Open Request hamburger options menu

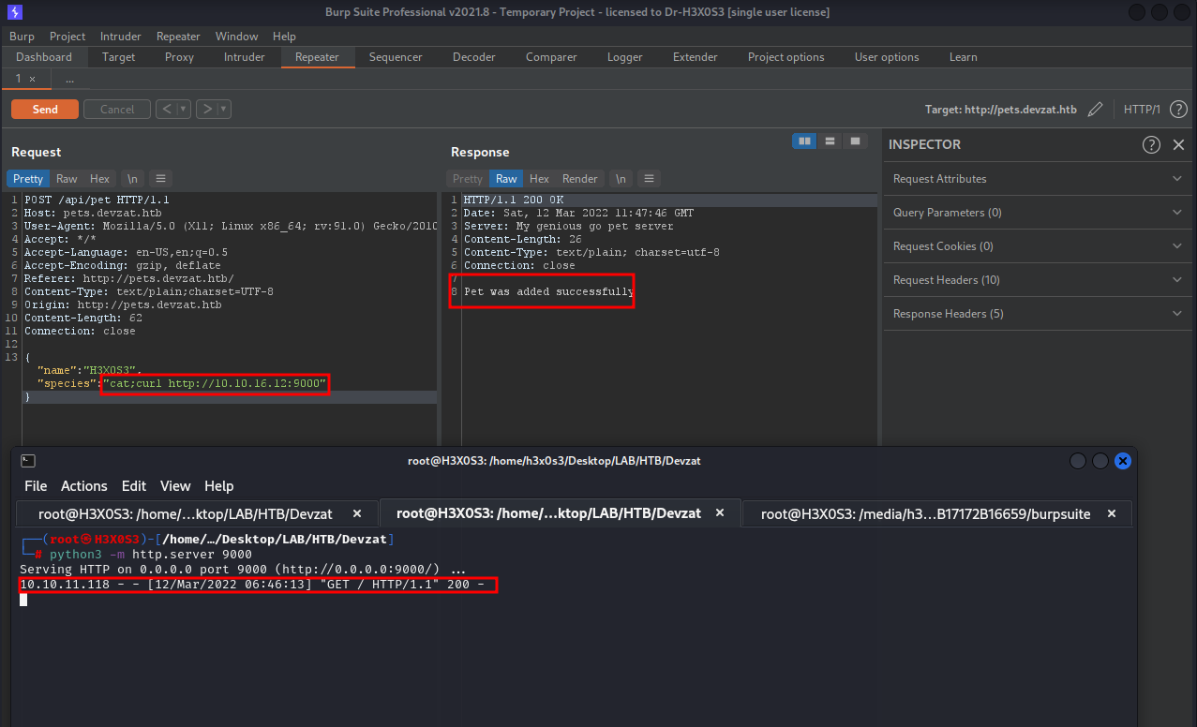[160, 178]
